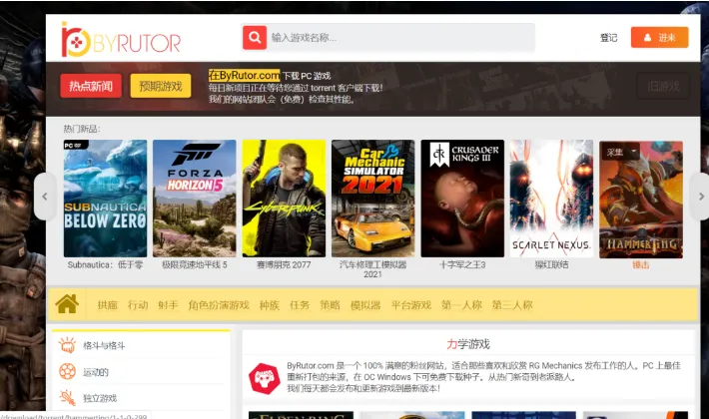This screenshot has height=419, width=709.
Task: Open the 运动的 sports sidebar category
Action: pos(96,372)
